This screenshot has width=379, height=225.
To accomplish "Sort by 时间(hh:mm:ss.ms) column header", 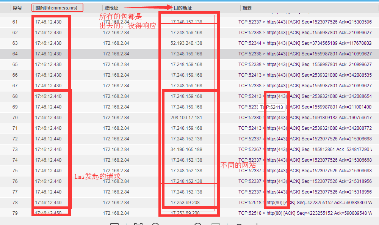I will tap(57, 8).
